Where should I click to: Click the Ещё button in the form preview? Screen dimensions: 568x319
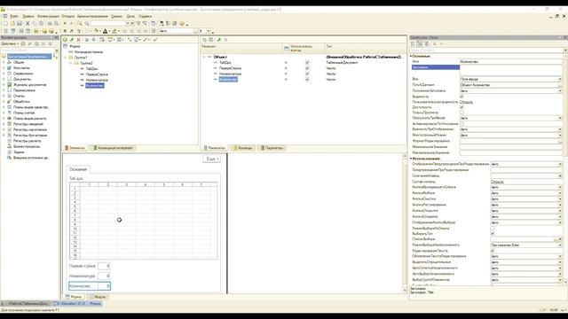point(211,159)
